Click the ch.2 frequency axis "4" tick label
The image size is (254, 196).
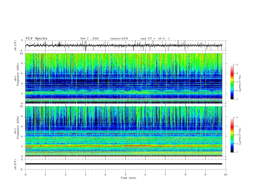pos(22,136)
